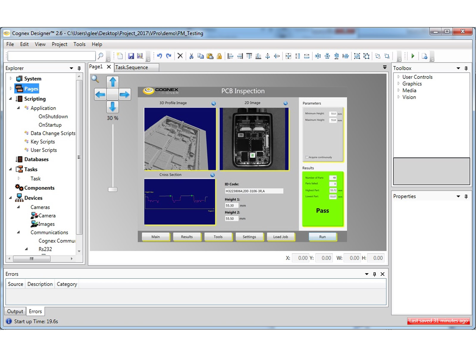Select the Cut icon
This screenshot has width=476, height=357.
pyautogui.click(x=191, y=56)
